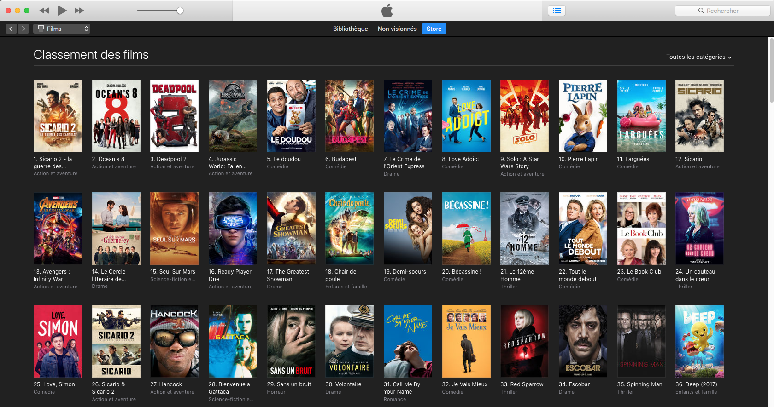Open the Sans un bruit poster
The width and height of the screenshot is (774, 407).
[291, 341]
